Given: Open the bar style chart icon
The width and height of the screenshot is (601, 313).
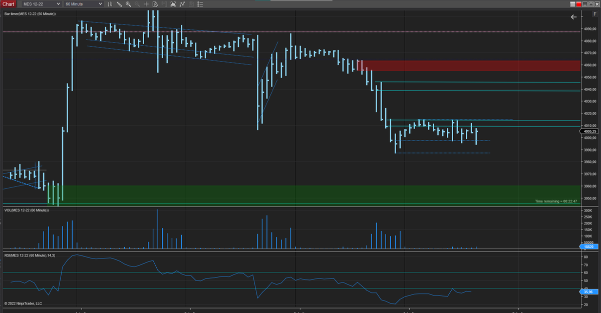Looking at the screenshot, I should [x=110, y=4].
